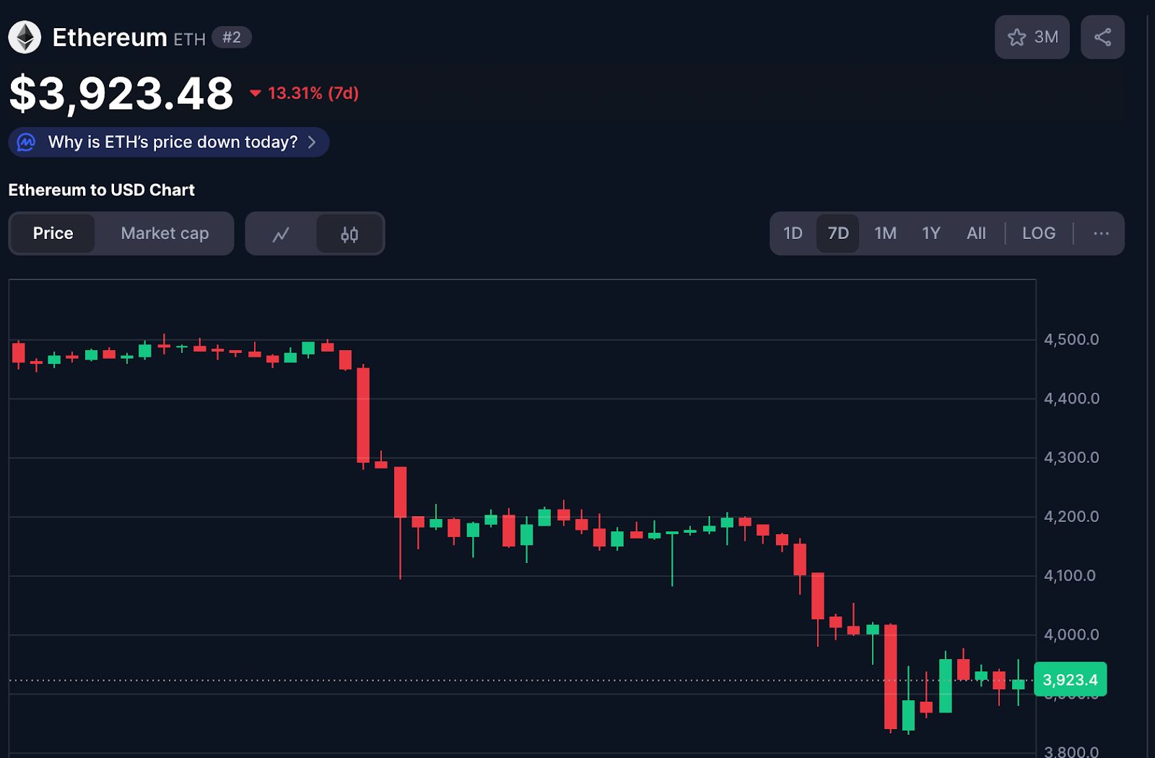Expand the 'Why is ETH's price down today?' chevron
Image resolution: width=1155 pixels, height=758 pixels.
pyautogui.click(x=312, y=142)
